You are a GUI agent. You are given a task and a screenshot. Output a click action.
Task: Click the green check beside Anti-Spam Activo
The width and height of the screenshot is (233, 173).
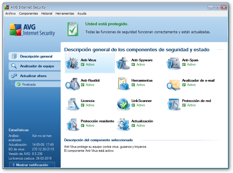coord(184,65)
